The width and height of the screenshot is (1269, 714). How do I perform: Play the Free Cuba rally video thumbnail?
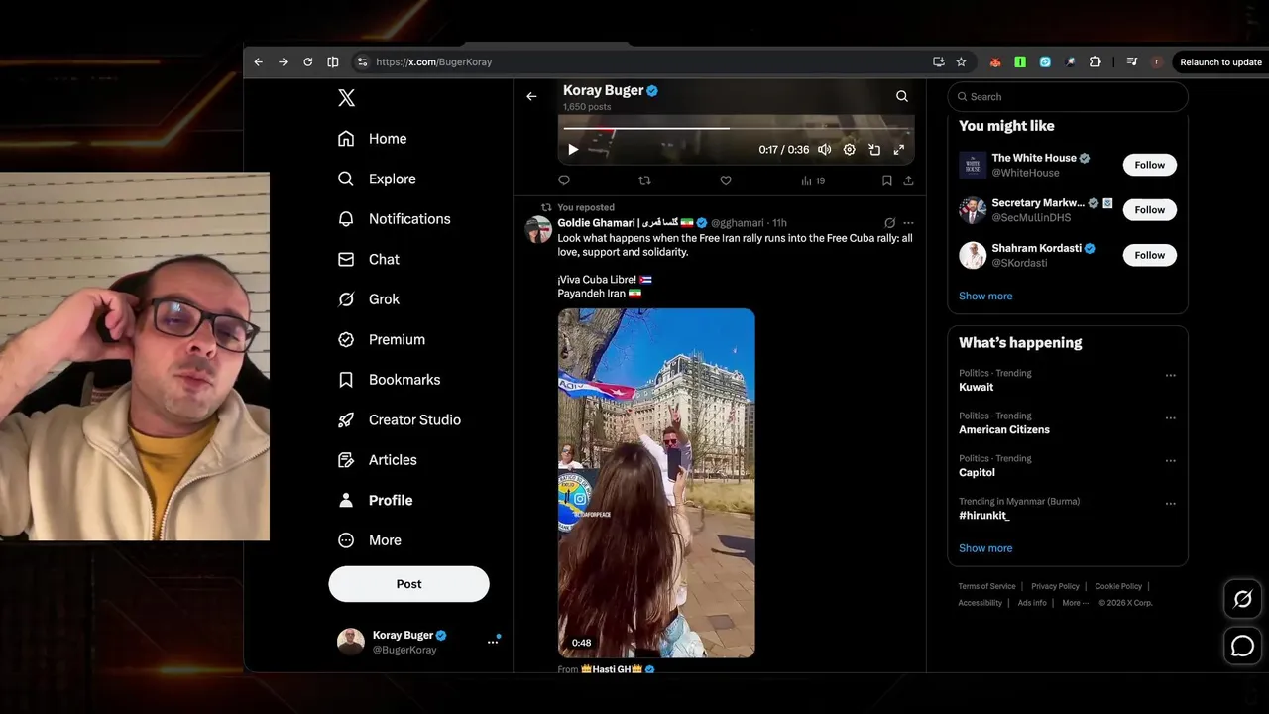(656, 483)
